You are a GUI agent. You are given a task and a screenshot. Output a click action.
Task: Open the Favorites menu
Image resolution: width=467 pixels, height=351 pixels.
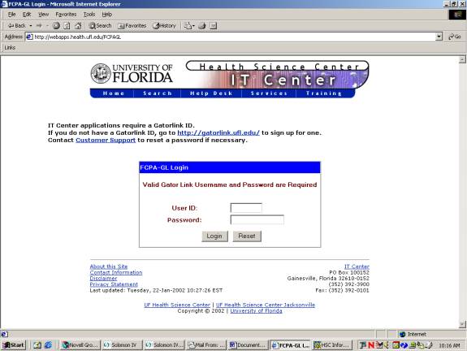66,15
